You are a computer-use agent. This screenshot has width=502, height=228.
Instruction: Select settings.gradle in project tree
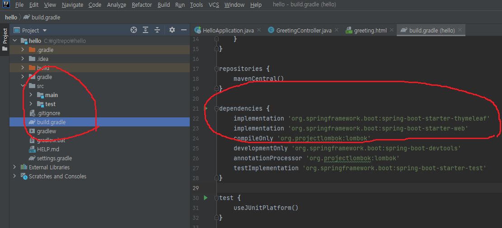(x=54, y=158)
